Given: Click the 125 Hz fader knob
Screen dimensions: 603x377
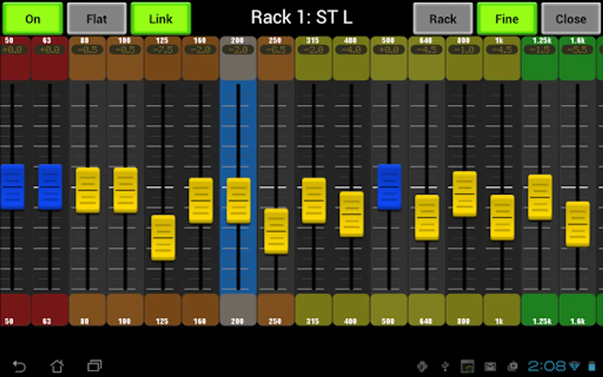Looking at the screenshot, I should (163, 238).
